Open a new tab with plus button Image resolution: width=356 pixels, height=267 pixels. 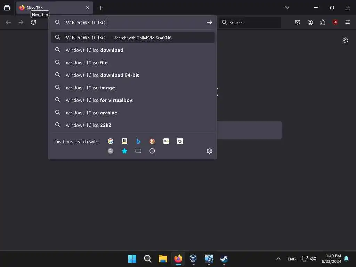click(x=100, y=8)
